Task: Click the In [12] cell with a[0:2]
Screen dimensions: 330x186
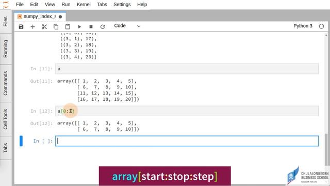Action: point(187,111)
